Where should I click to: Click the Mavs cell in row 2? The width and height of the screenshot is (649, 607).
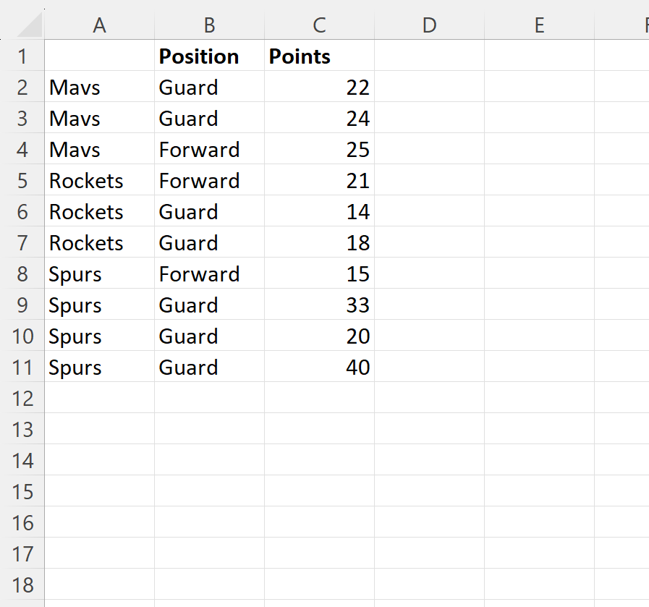pos(99,87)
